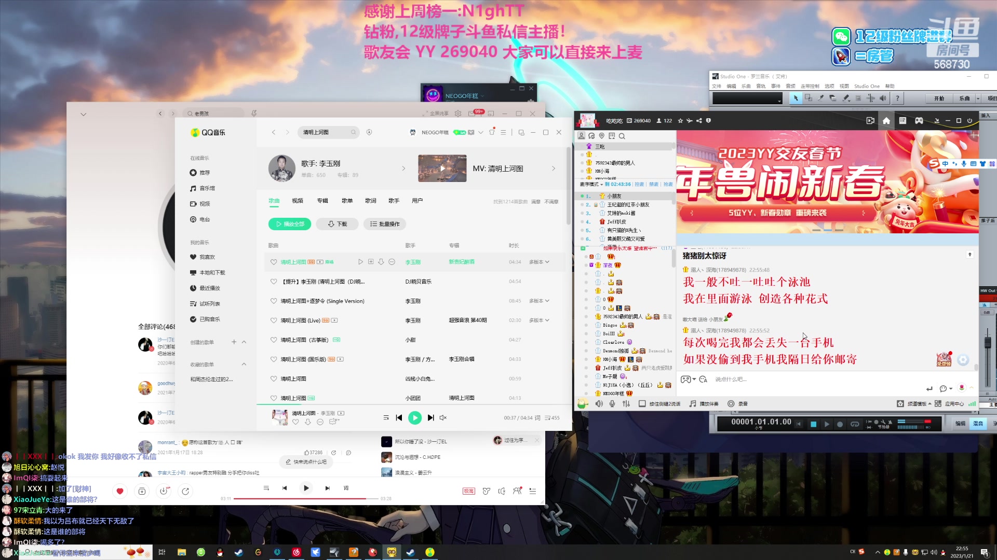Open the 乐曲 dropdown arrow in Studio One

(x=978, y=99)
